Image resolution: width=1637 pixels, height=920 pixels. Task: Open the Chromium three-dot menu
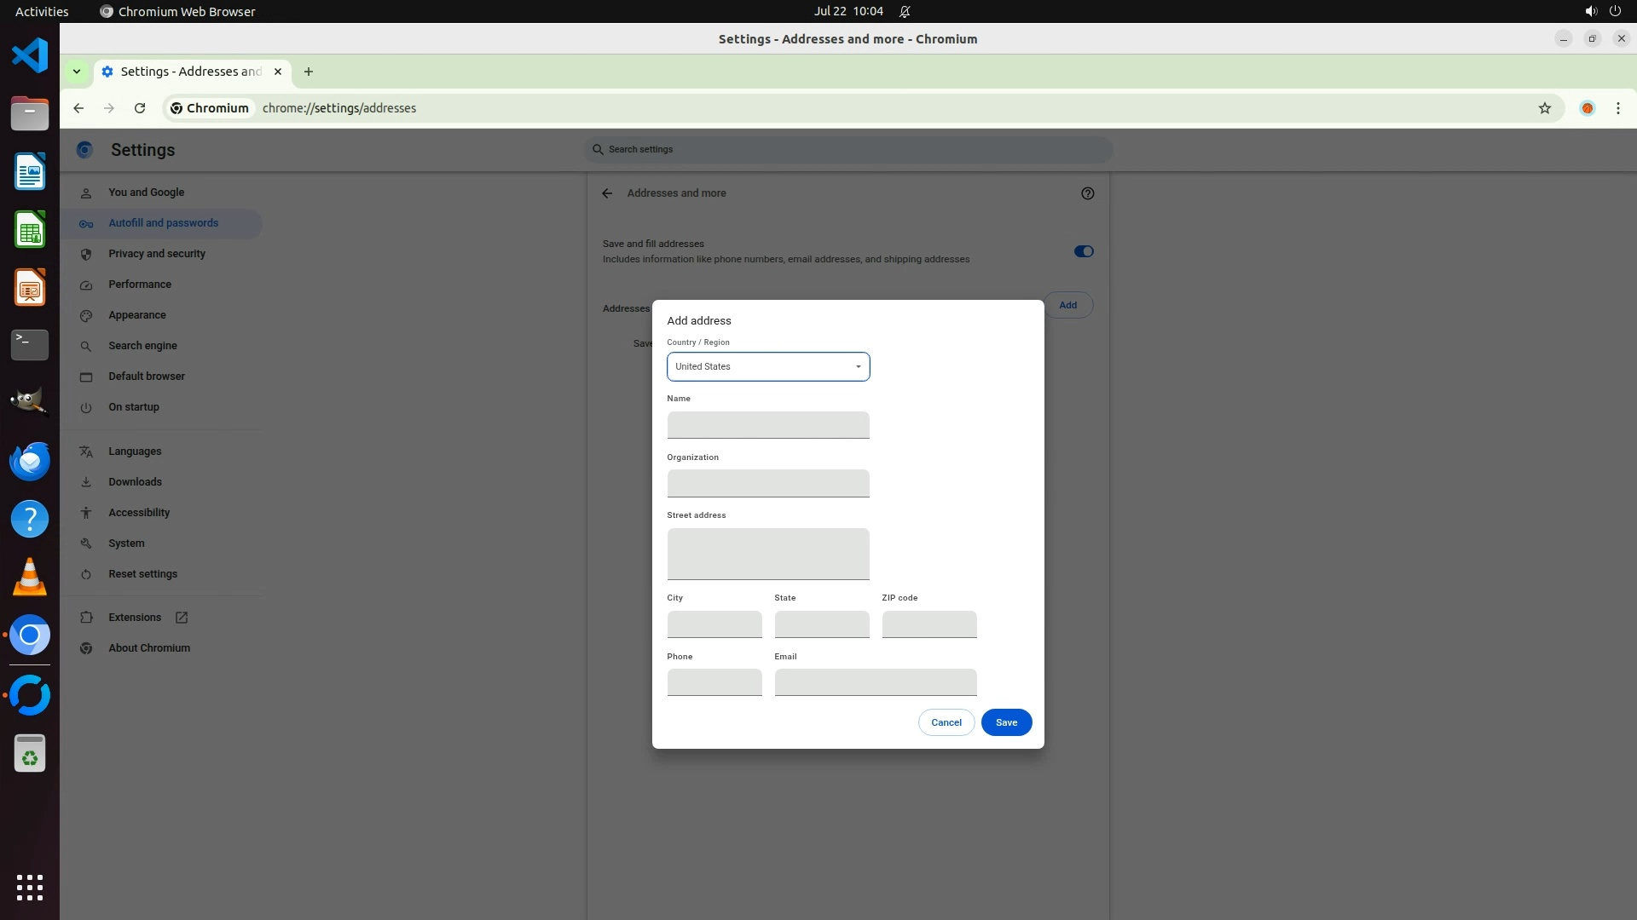1617,108
